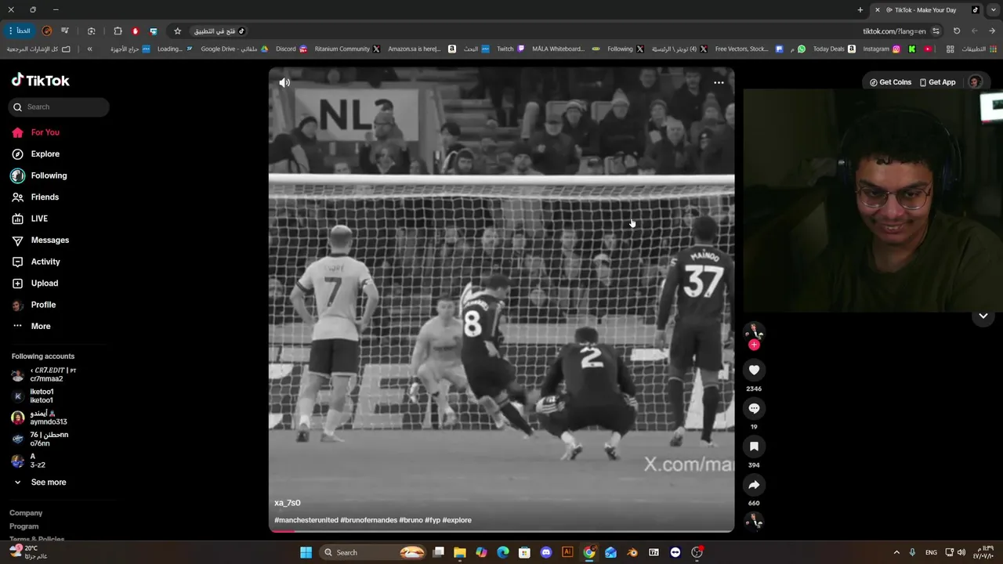Open the Program footer link
The height and width of the screenshot is (564, 1003).
[x=24, y=526]
